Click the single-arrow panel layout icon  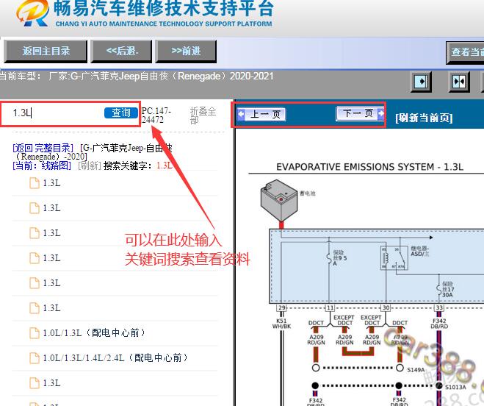click(x=421, y=82)
